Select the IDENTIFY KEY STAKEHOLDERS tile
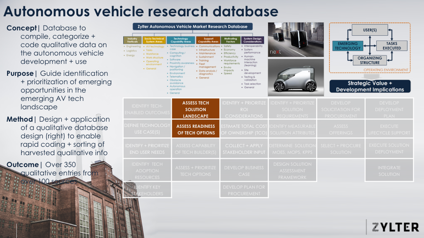 tap(147, 190)
